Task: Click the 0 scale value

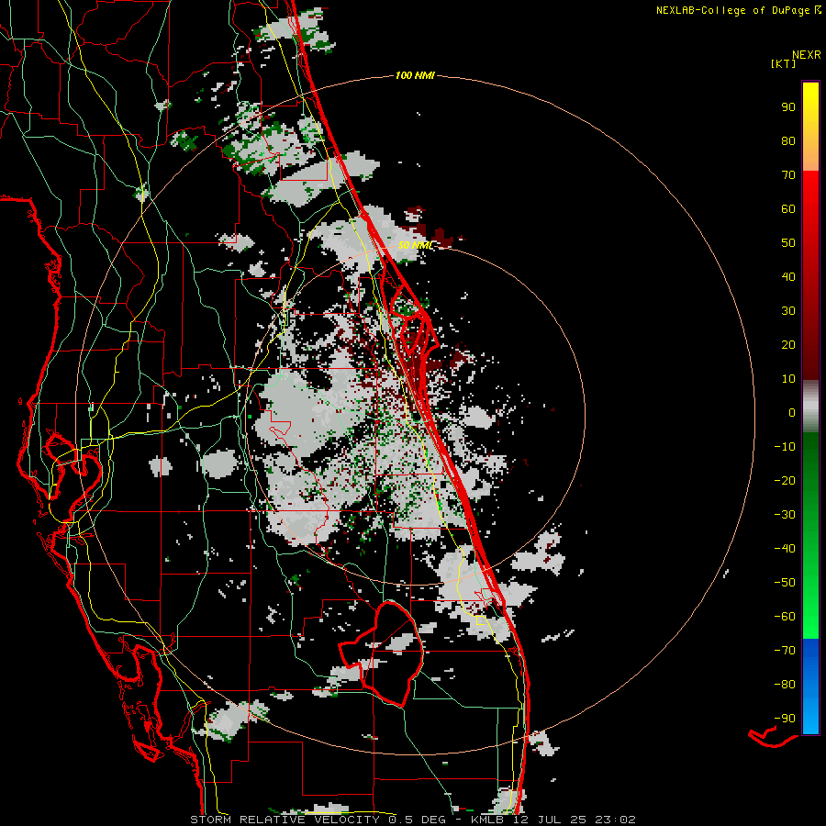Action: pos(792,412)
